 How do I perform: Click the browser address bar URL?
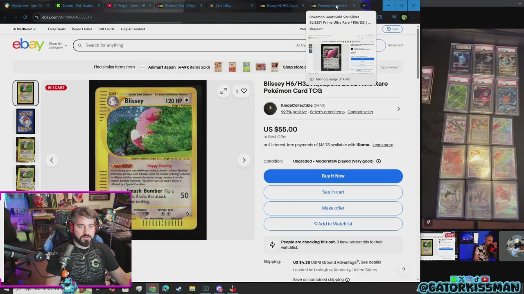point(67,17)
